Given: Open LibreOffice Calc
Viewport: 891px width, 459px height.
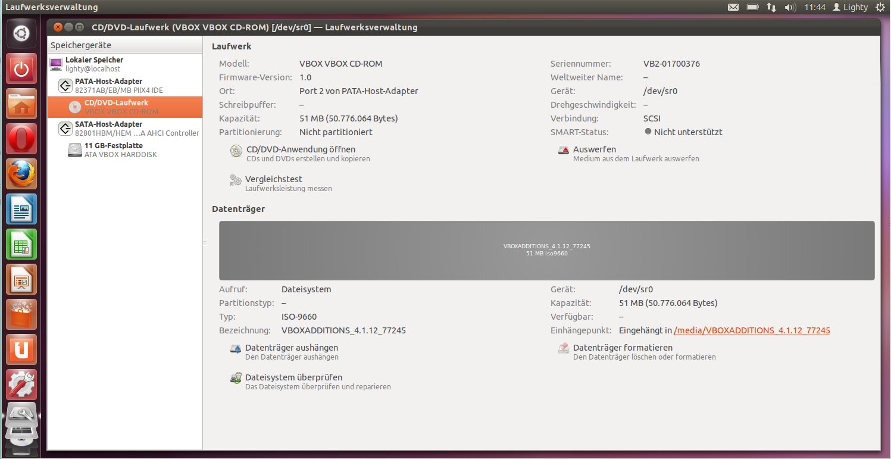Looking at the screenshot, I should pyautogui.click(x=21, y=245).
